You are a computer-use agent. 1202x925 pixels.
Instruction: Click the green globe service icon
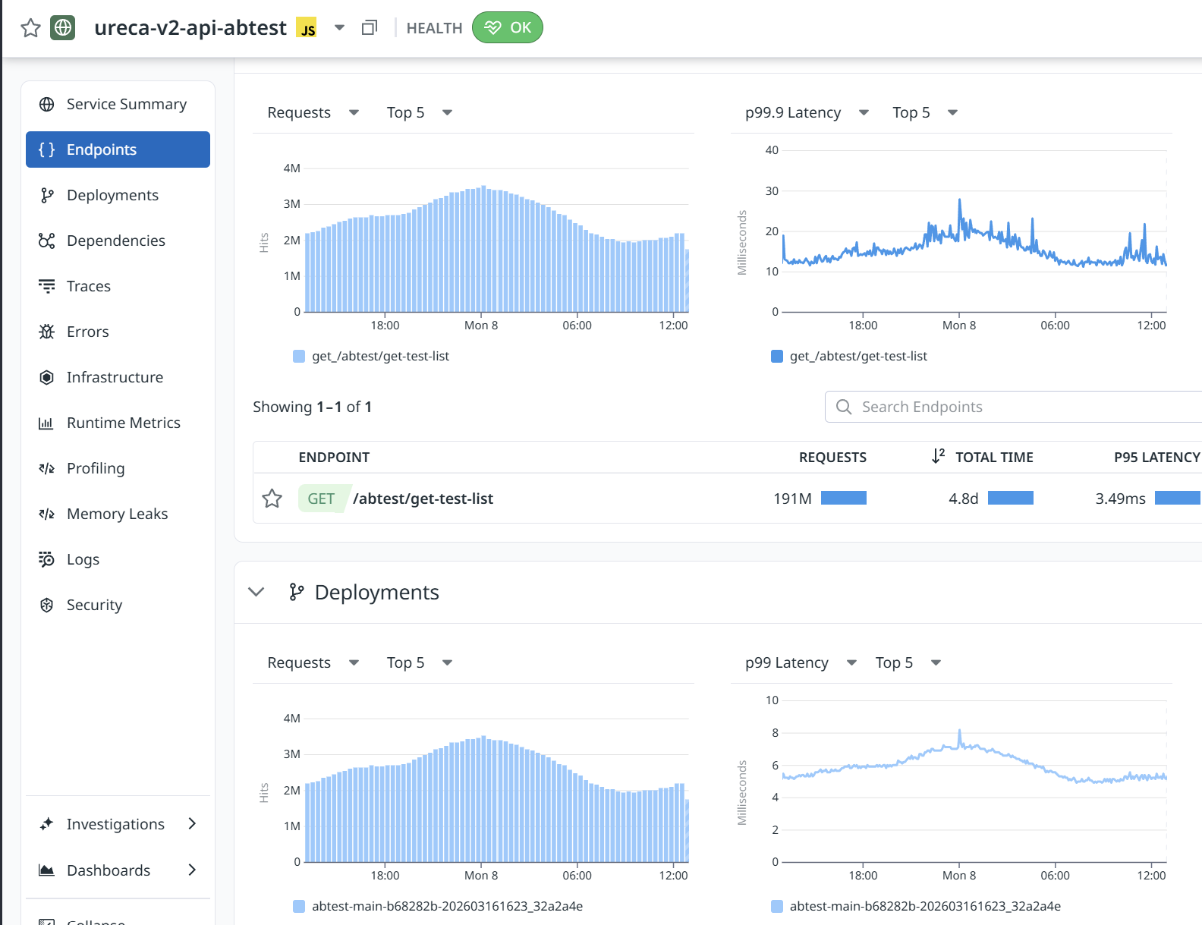(63, 28)
